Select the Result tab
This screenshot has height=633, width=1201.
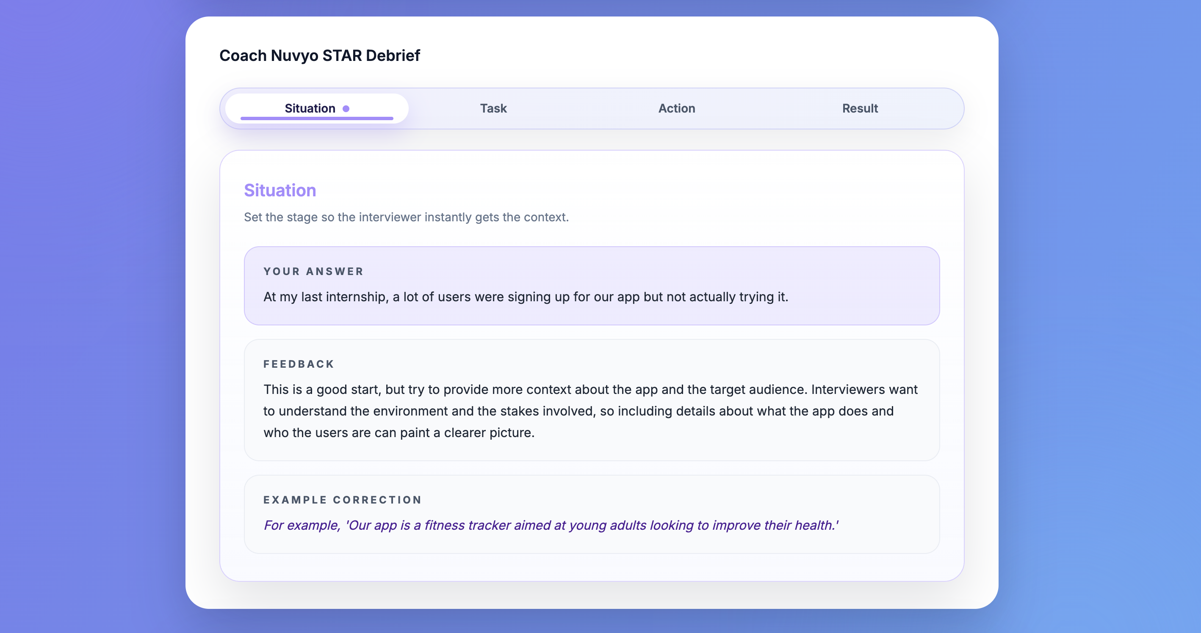pos(860,108)
